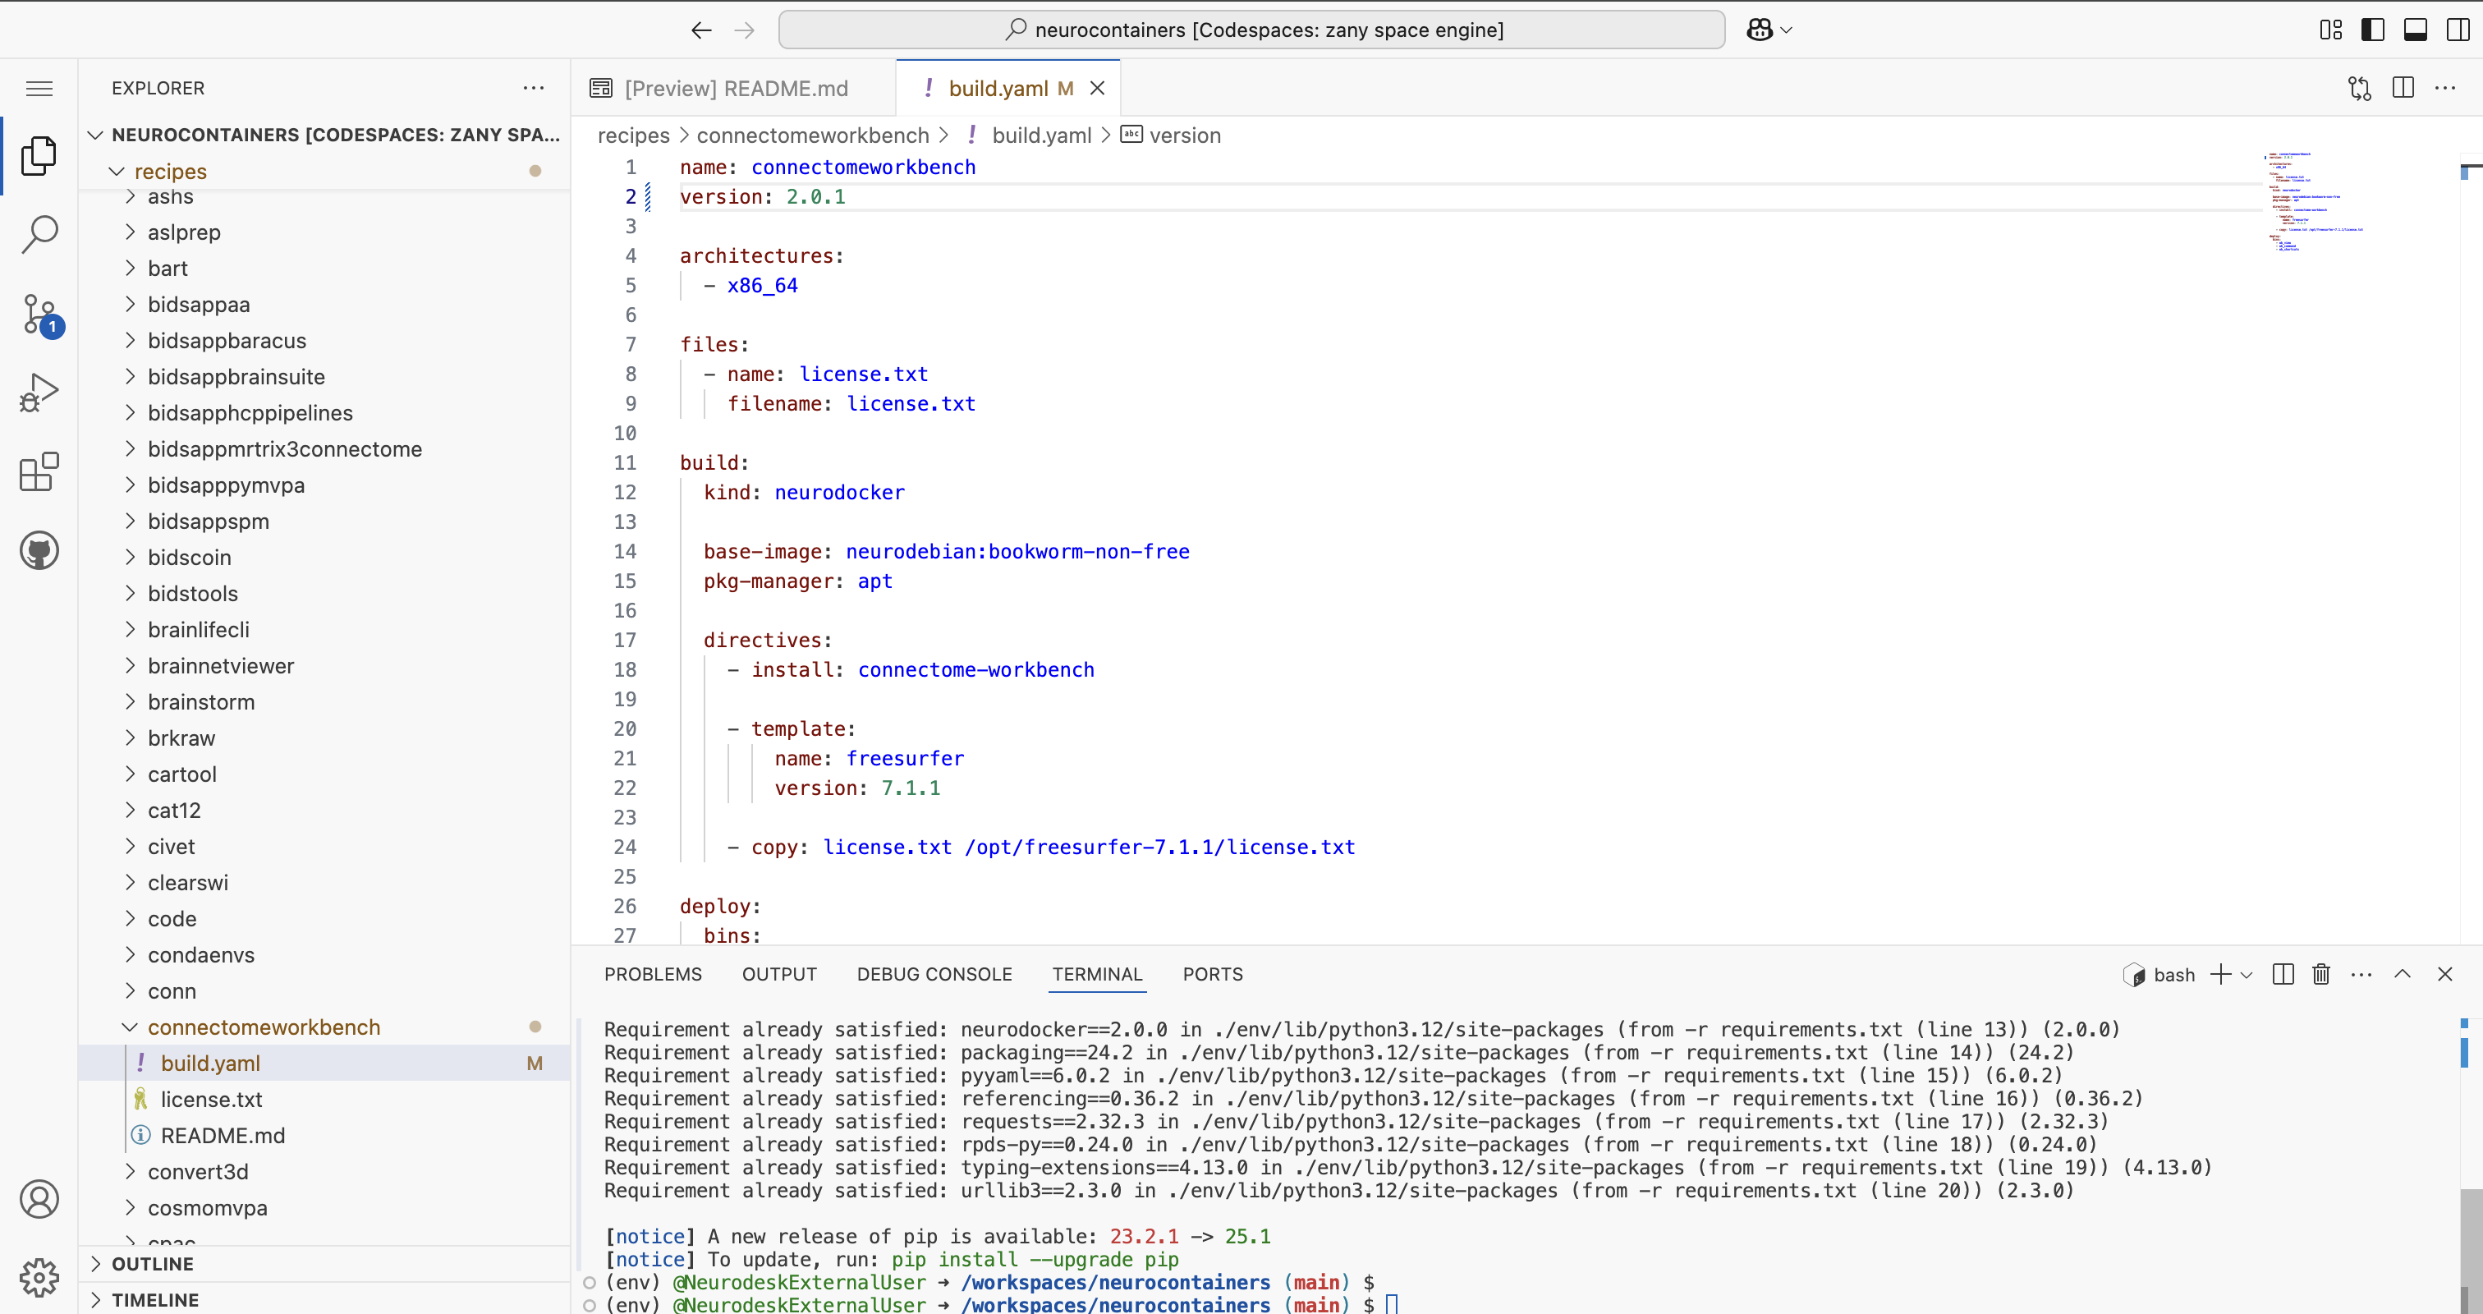This screenshot has width=2483, height=1314.
Task: Toggle the bottom panel visibility
Action: click(x=2416, y=30)
